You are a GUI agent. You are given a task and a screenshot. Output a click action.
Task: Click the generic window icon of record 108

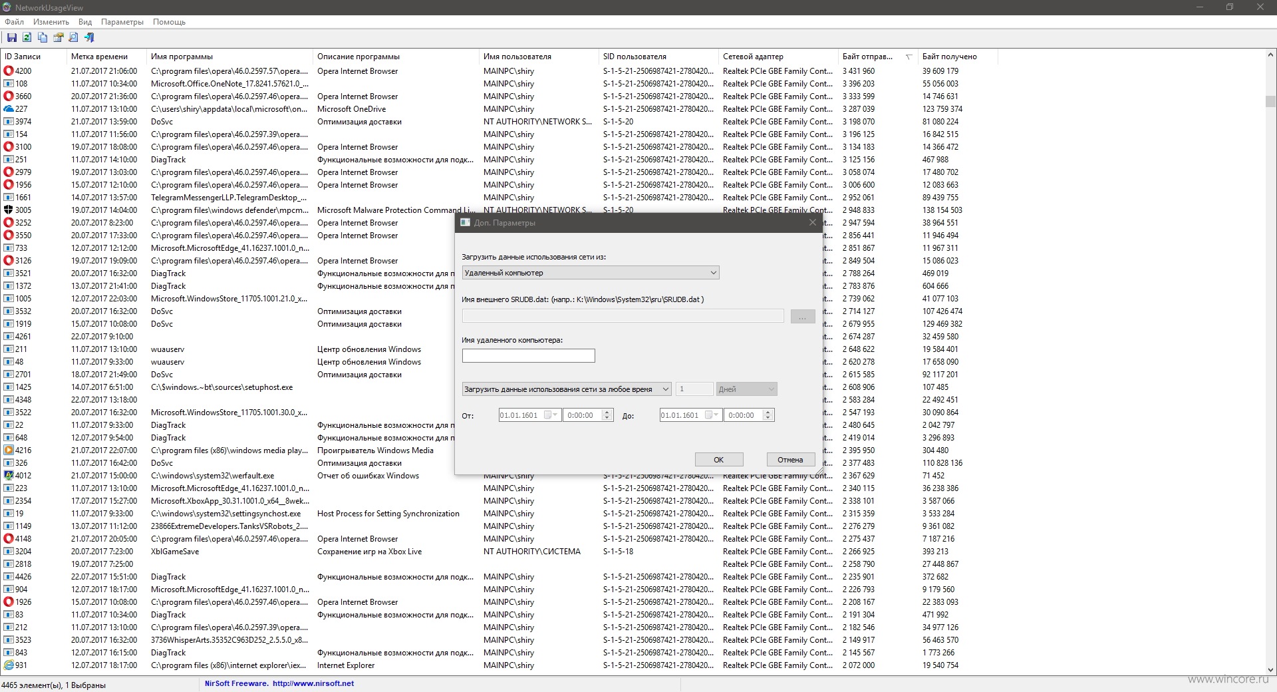(9, 83)
